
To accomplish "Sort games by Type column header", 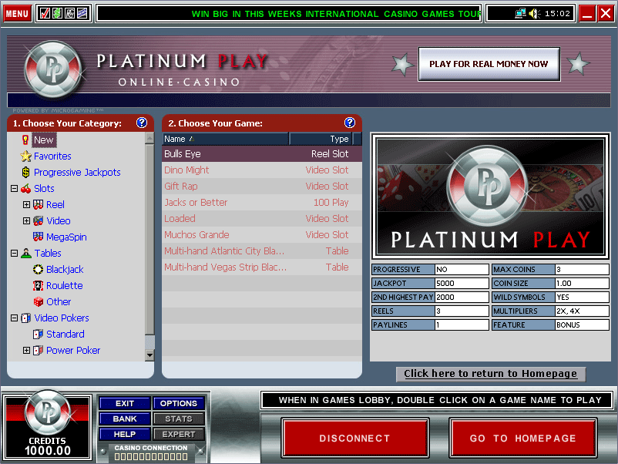I will 321,139.
